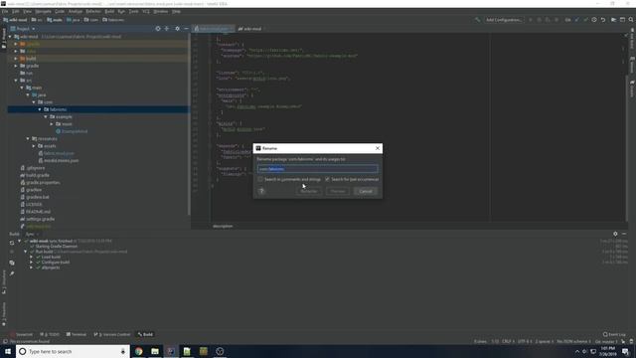Collapse the wiki-mod project root node
The width and height of the screenshot is (636, 358).
10,37
